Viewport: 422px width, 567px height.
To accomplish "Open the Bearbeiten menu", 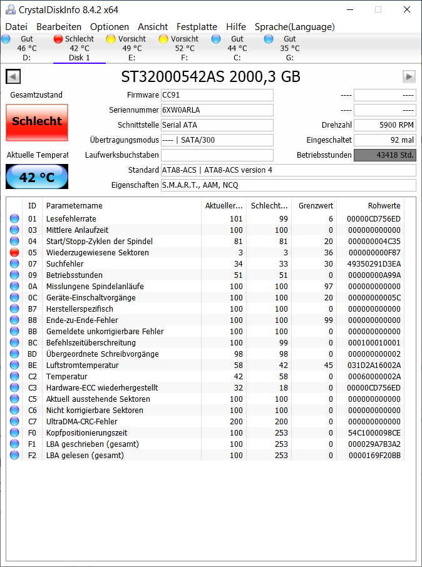I will click(x=59, y=27).
